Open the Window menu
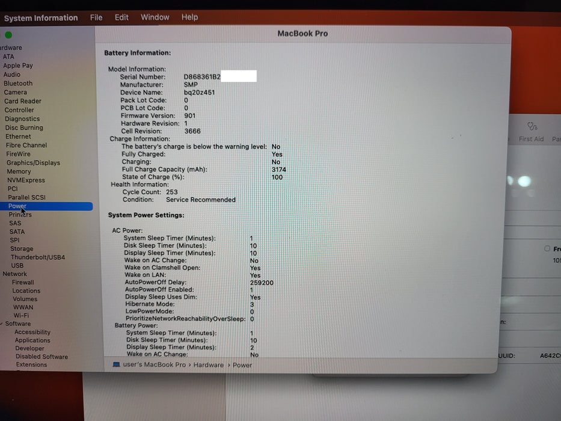This screenshot has height=421, width=561. tap(155, 17)
